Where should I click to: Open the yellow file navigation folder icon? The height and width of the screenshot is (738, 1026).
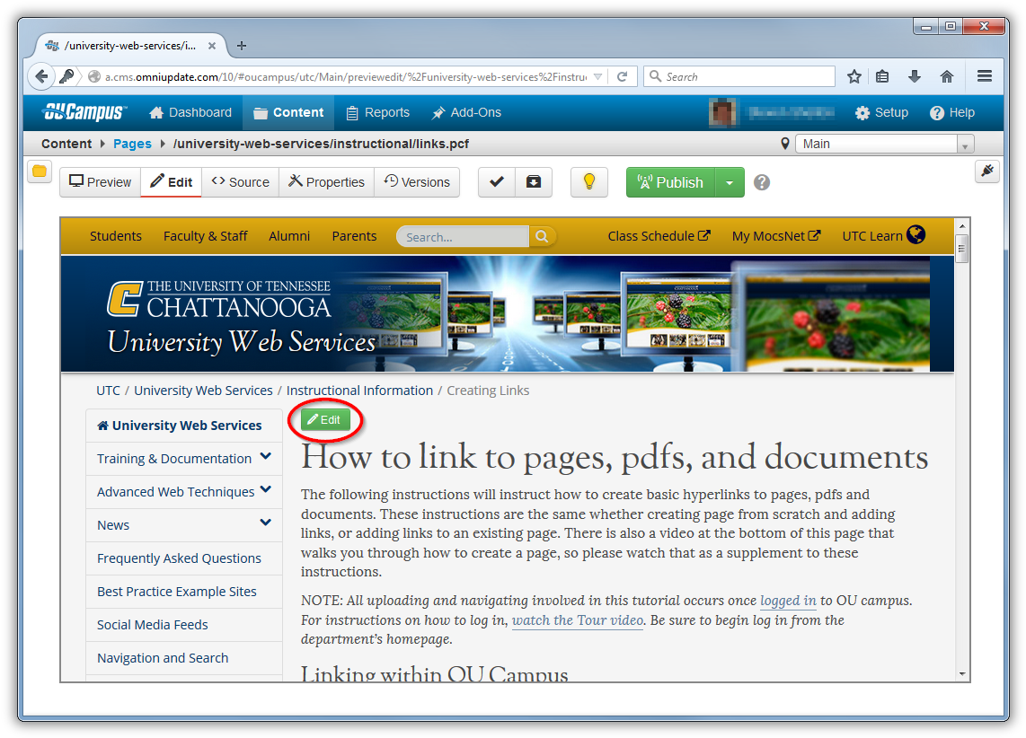40,171
